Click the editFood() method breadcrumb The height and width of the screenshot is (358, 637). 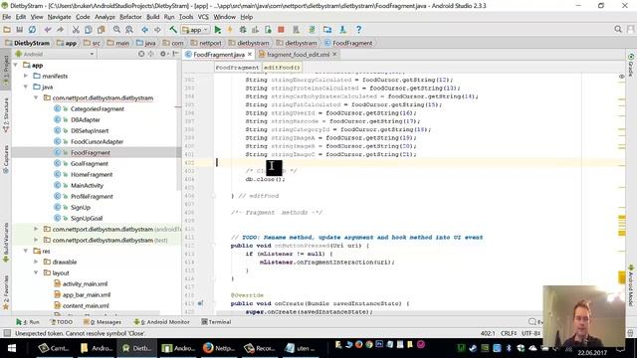[x=282, y=68]
